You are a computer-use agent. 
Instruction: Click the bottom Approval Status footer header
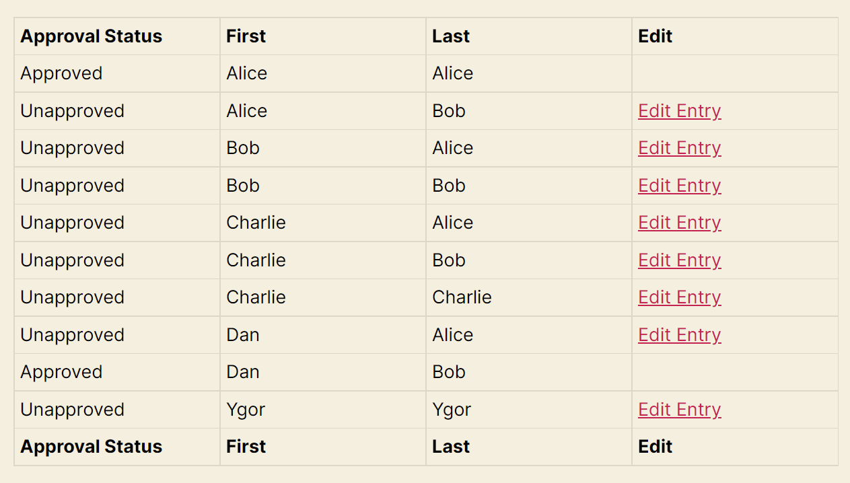91,447
